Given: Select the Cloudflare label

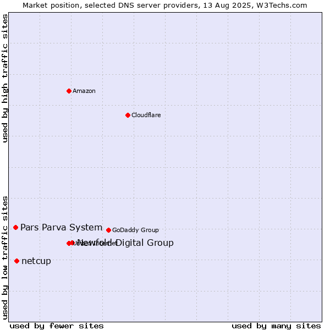Looking at the screenshot, I should [146, 115].
